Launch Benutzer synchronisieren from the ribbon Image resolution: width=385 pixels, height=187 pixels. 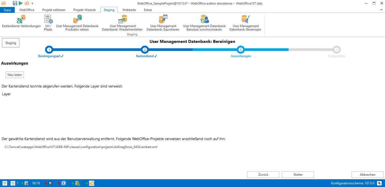204,23
